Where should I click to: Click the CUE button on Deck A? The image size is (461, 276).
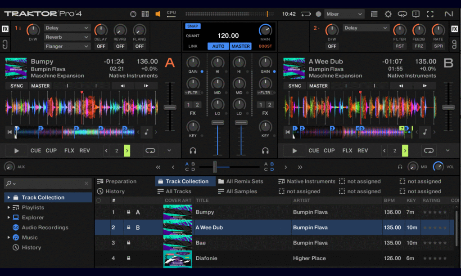point(36,151)
